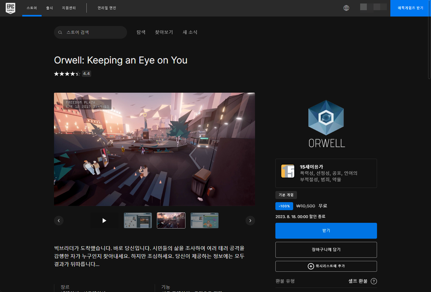Click the 무료 price text
The width and height of the screenshot is (431, 292).
tap(323, 206)
